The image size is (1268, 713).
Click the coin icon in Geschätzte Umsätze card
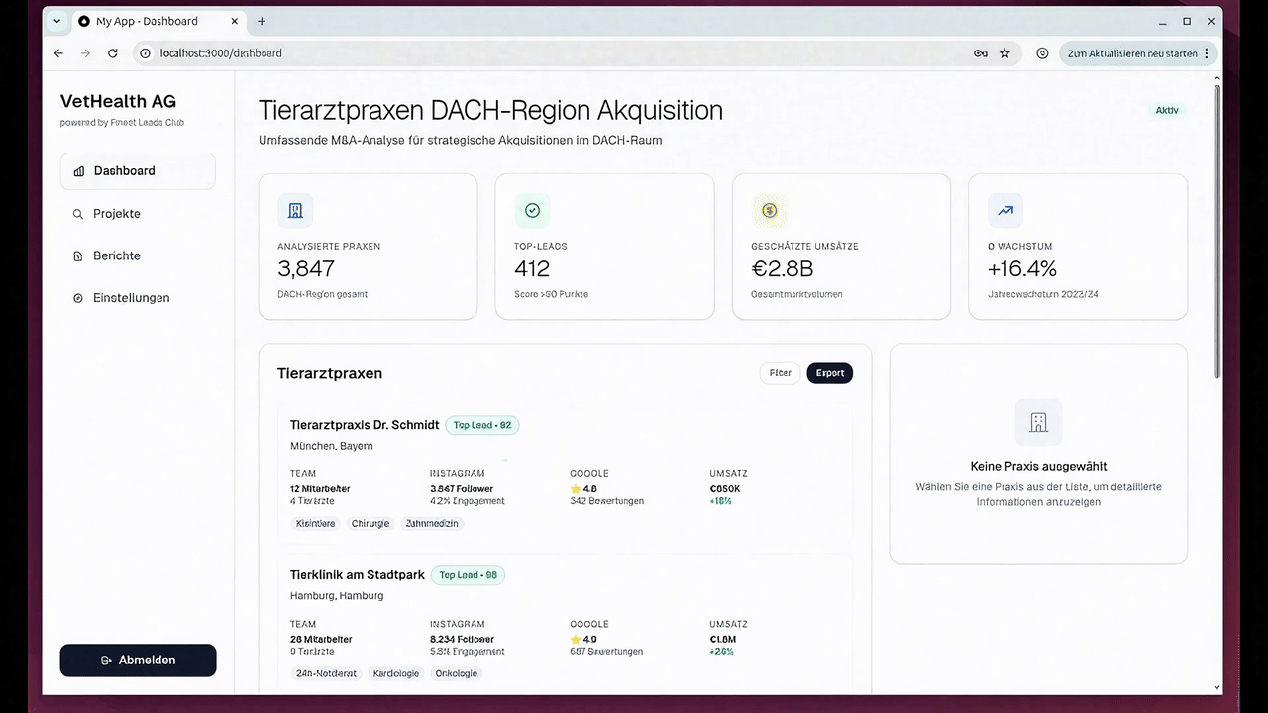point(769,211)
